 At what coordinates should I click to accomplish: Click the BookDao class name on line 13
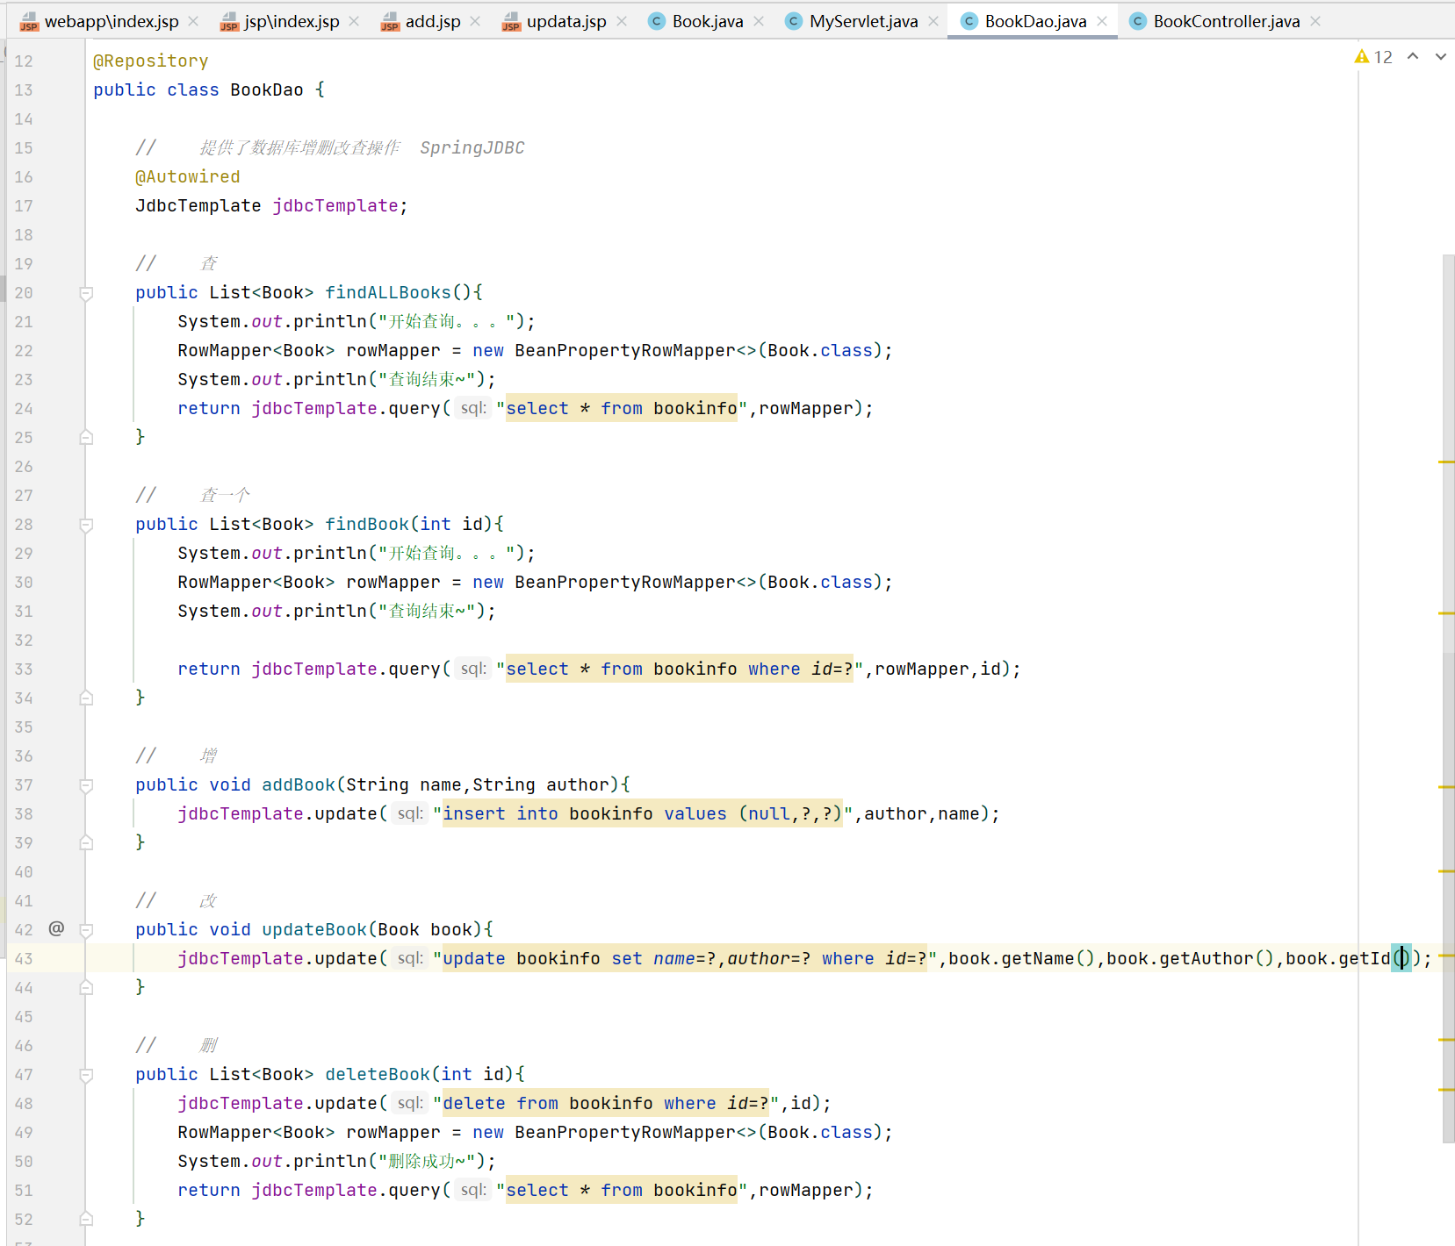(267, 90)
